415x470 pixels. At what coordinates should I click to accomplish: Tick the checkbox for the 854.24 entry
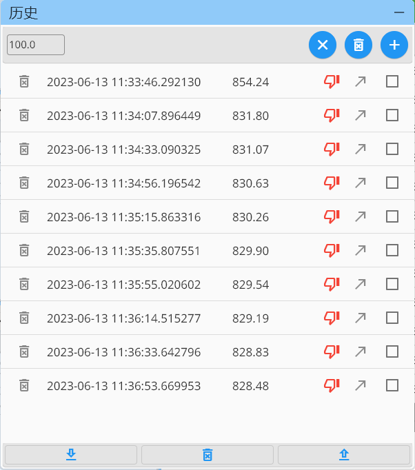(392, 81)
